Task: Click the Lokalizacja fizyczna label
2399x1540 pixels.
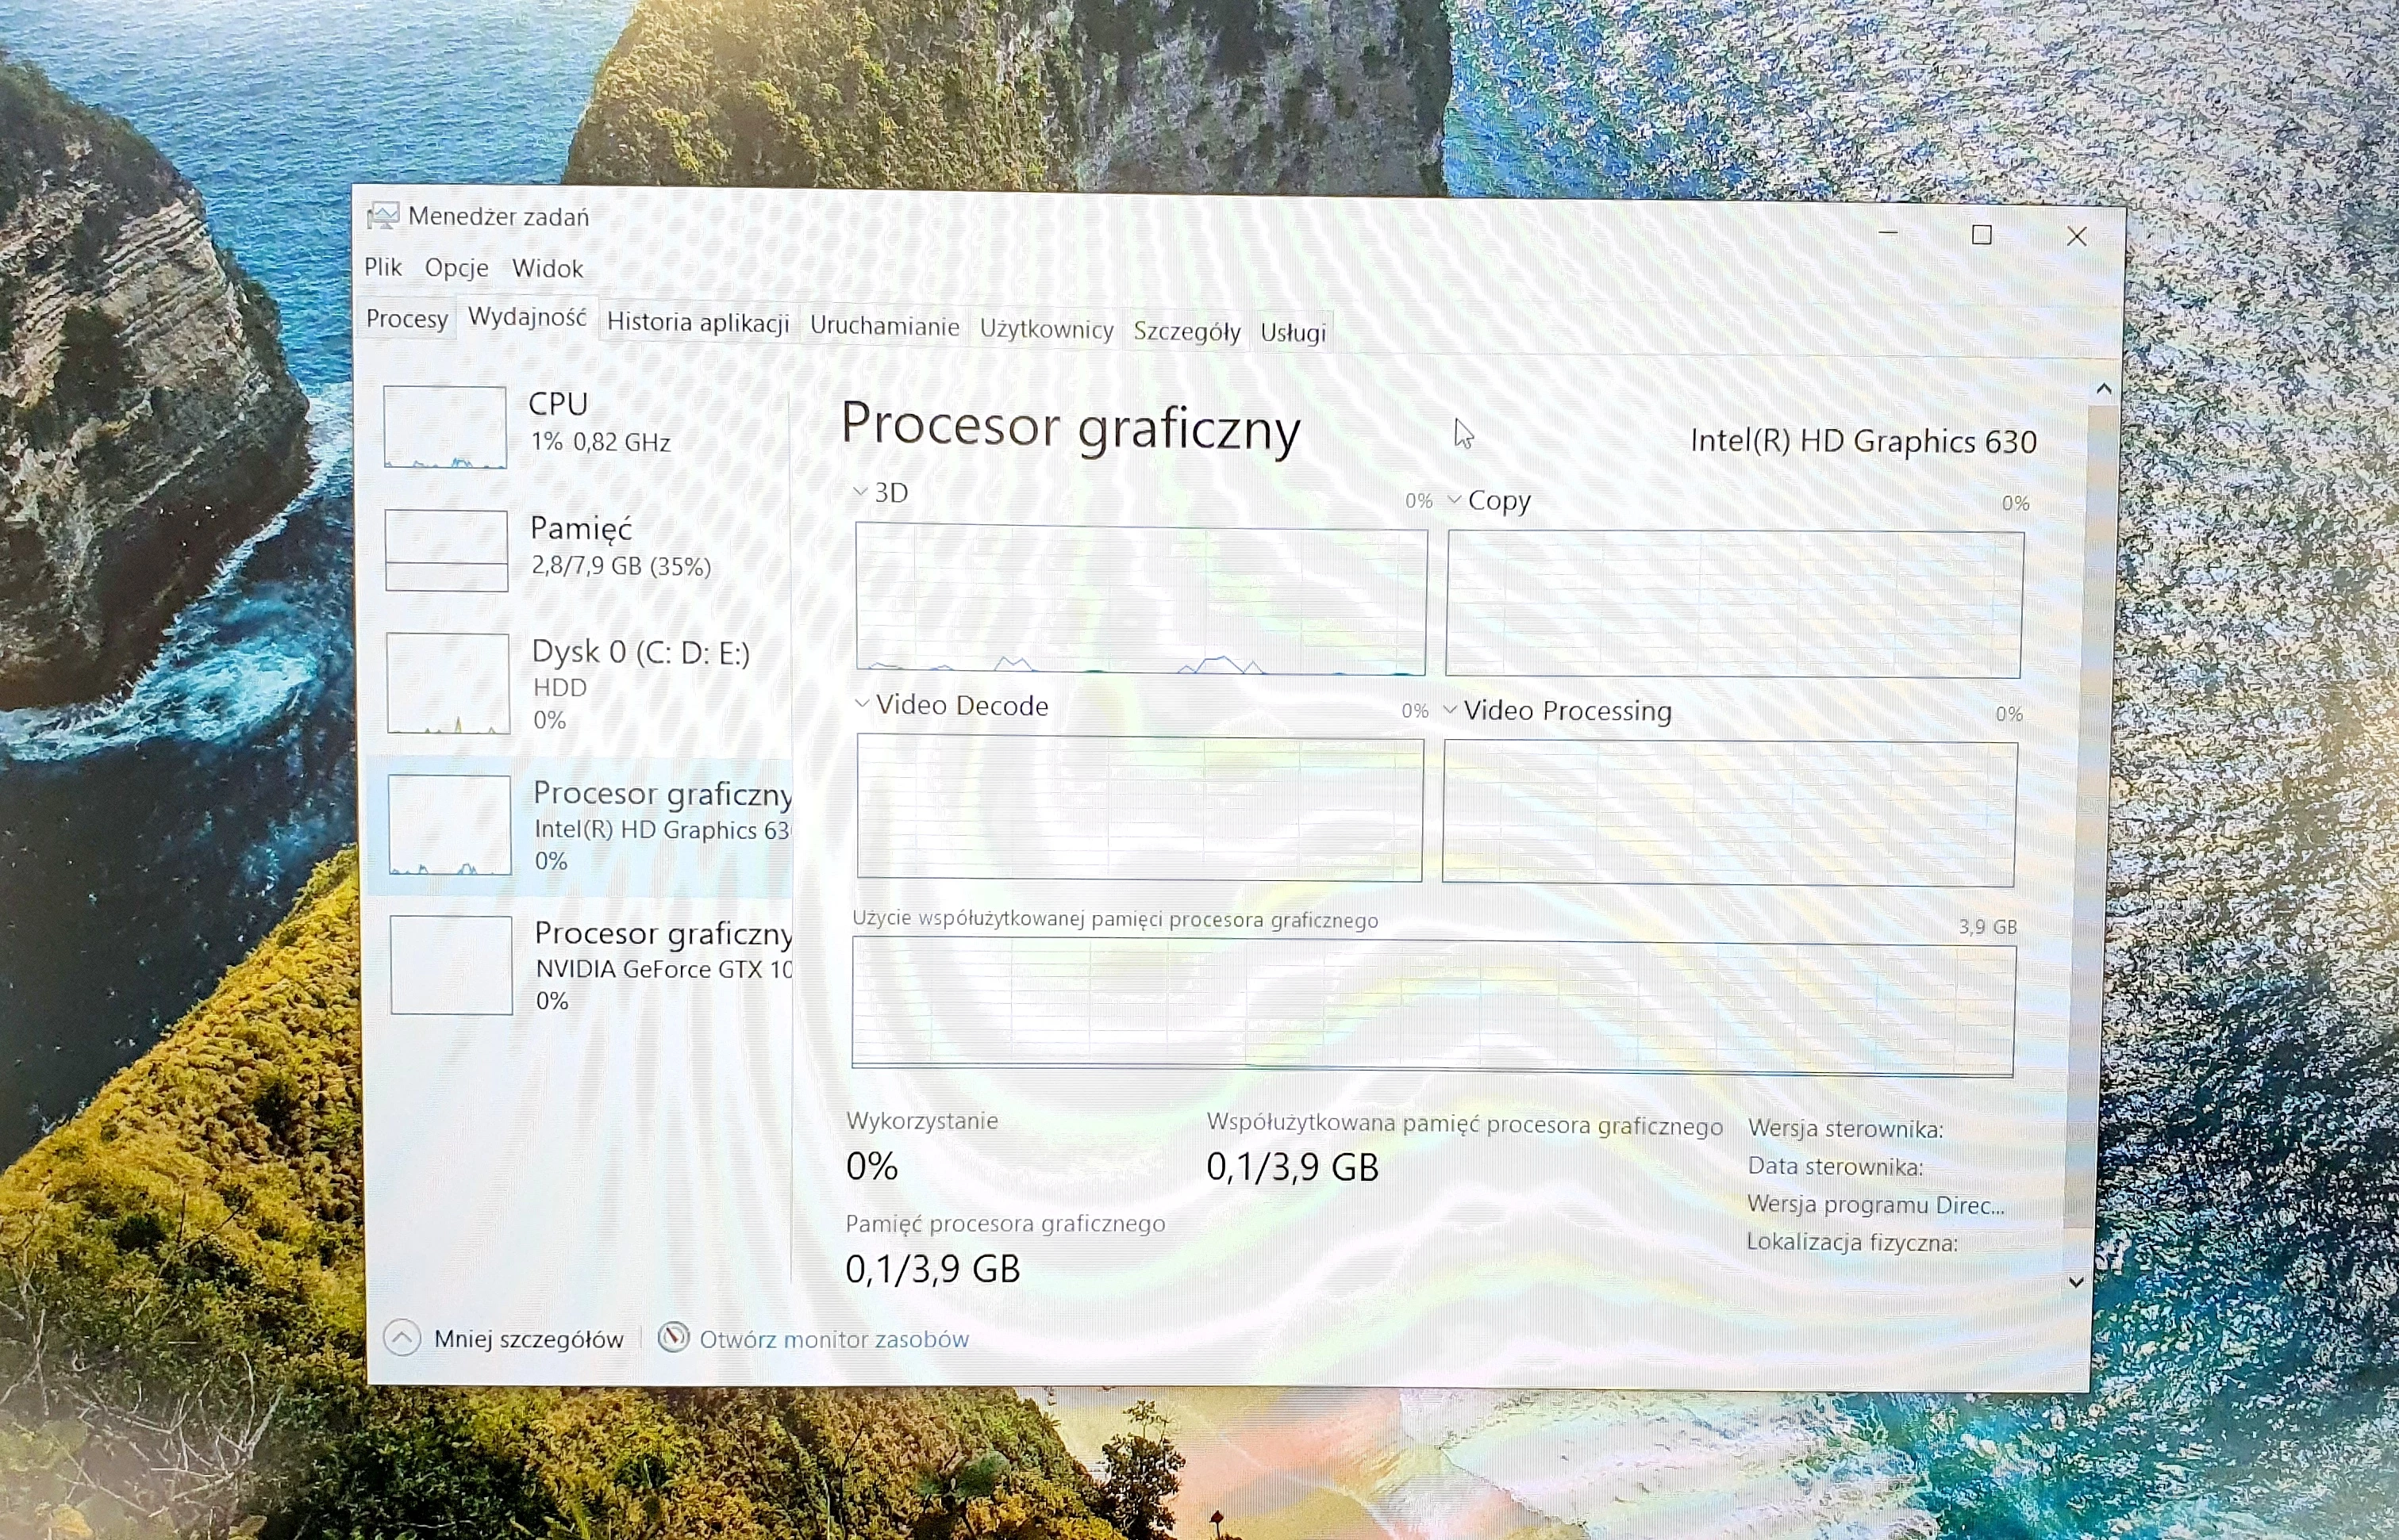Action: click(x=1851, y=1242)
